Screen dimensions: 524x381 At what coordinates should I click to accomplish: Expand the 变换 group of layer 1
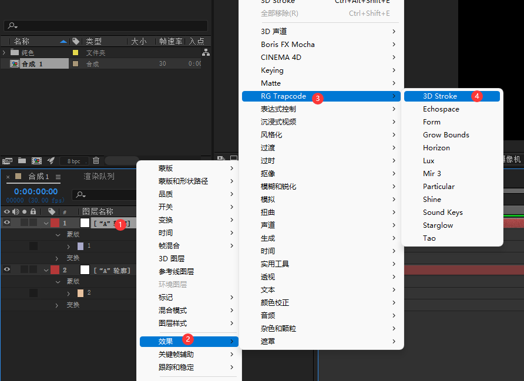click(x=57, y=258)
